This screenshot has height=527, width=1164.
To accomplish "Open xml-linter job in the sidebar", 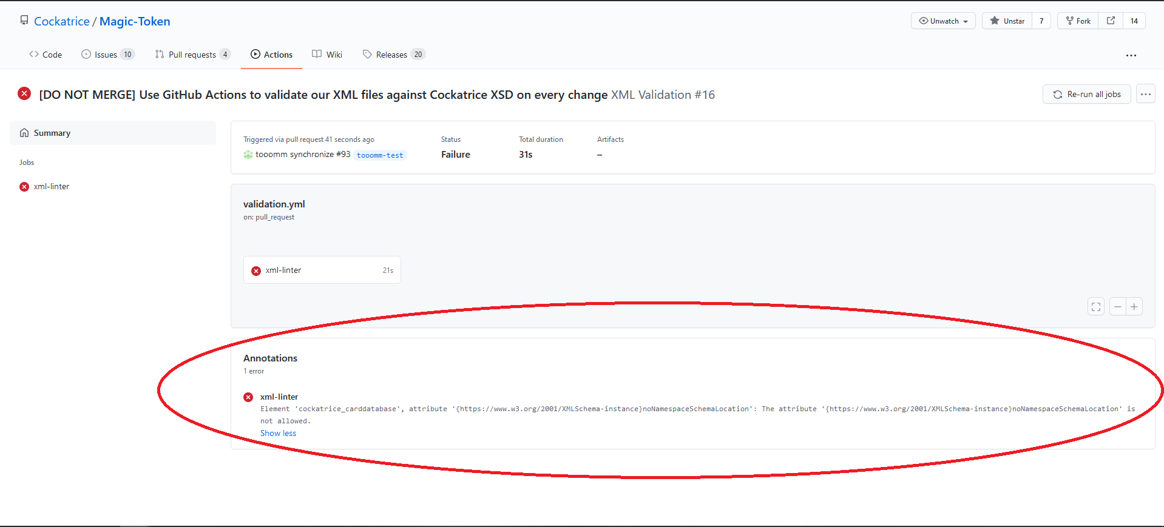I will [x=52, y=186].
